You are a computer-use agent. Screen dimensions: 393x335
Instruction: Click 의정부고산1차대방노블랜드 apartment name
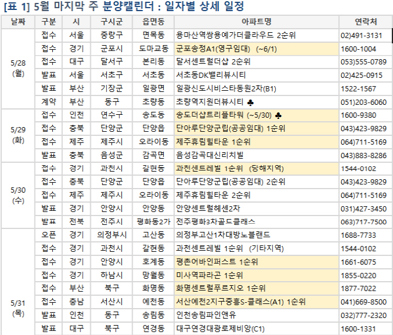223,235
